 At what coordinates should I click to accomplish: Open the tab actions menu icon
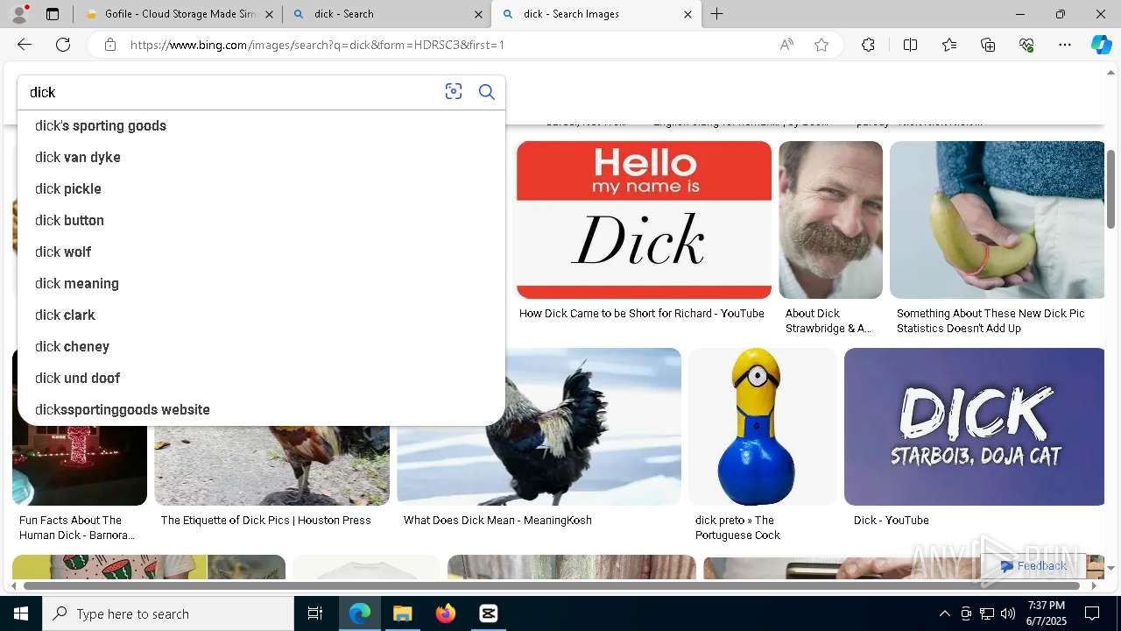coord(53,14)
